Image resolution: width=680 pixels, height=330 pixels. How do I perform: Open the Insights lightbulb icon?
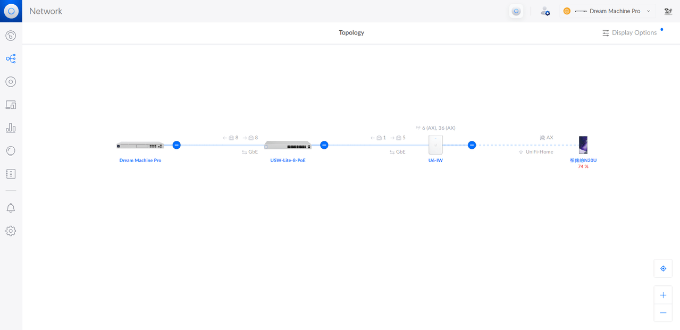(x=11, y=151)
